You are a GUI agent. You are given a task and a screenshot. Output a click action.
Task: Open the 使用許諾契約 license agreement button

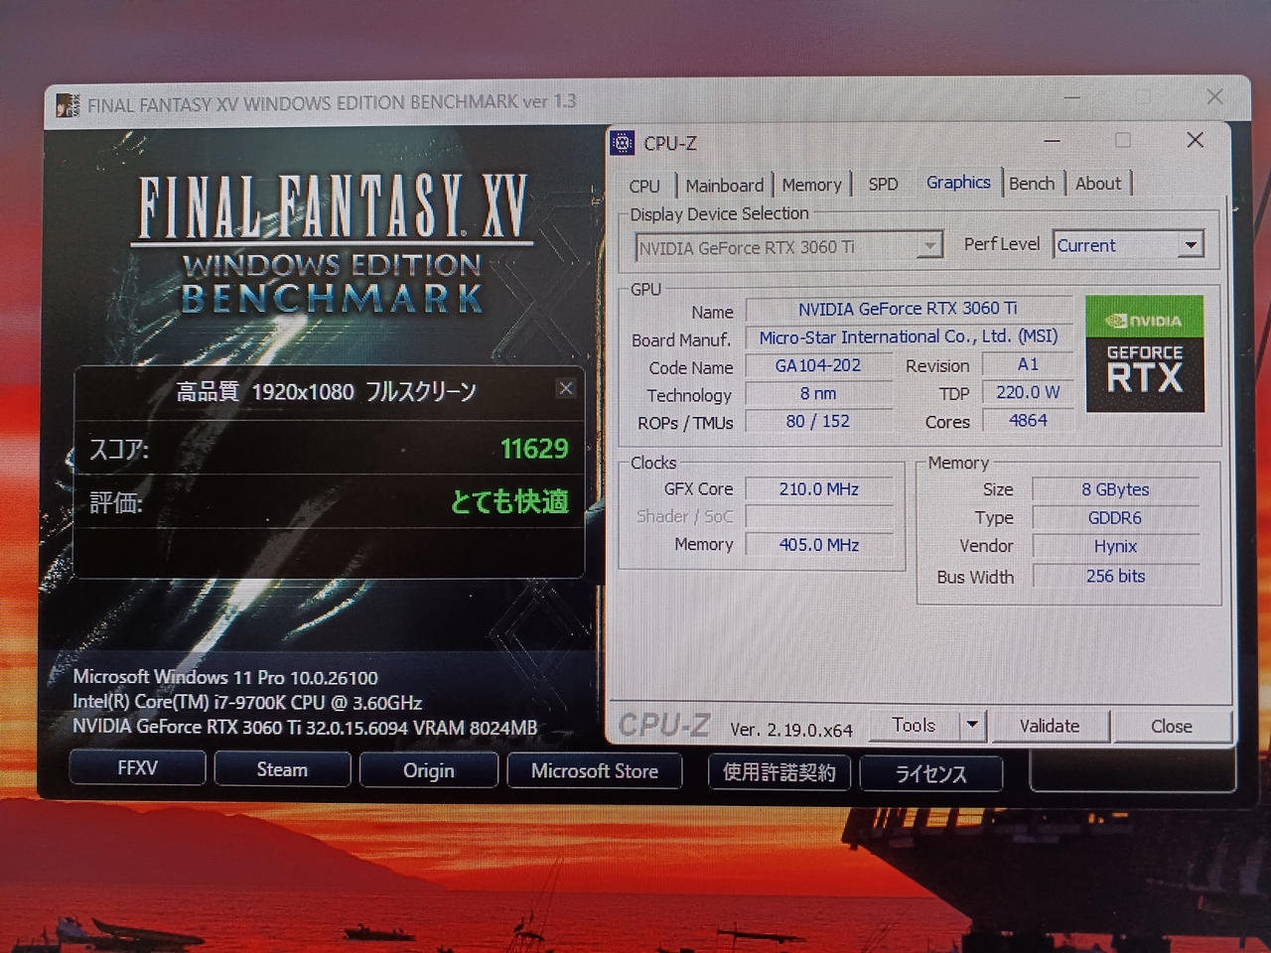click(779, 772)
